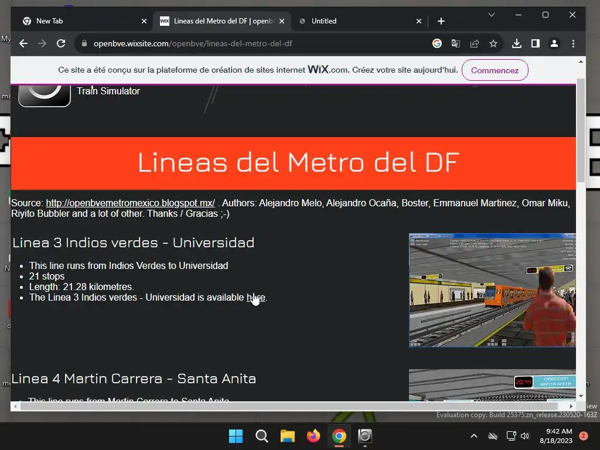Click the '21 stops' bullet text

pyautogui.click(x=47, y=277)
